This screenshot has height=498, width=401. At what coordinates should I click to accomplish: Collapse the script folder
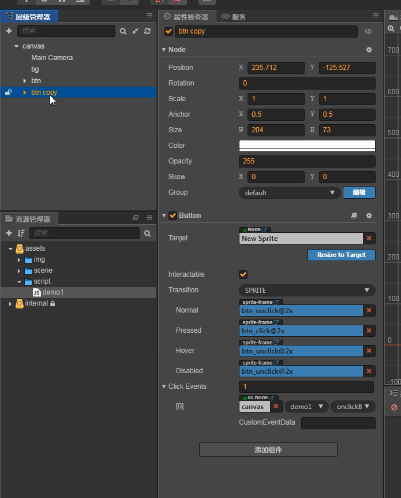point(19,282)
